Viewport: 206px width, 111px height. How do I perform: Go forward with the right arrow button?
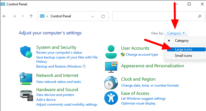pyautogui.click(x=14, y=16)
